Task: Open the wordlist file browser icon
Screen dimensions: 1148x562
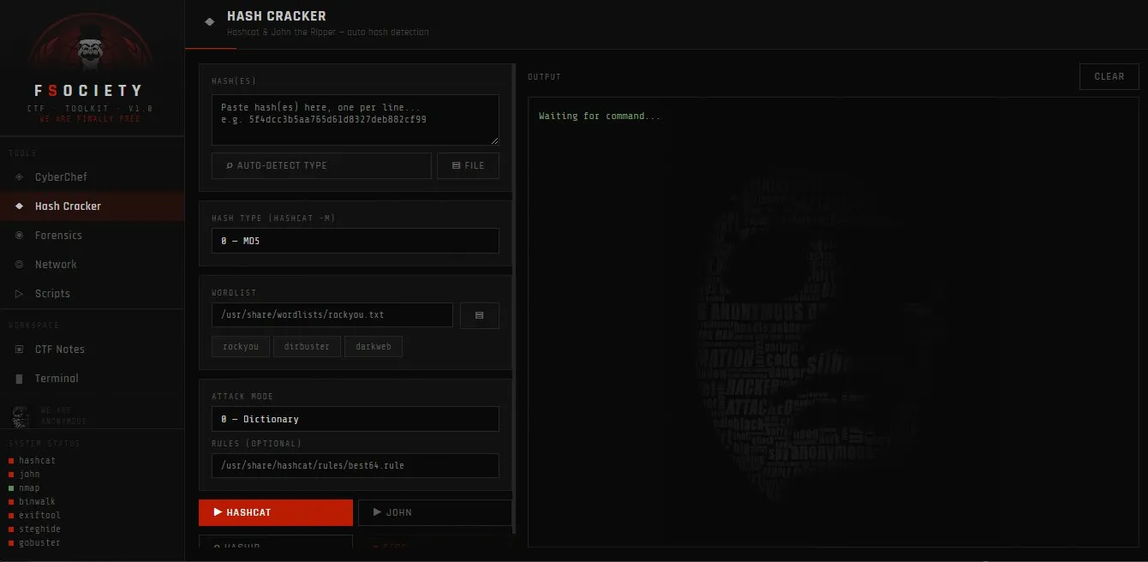Action: (x=479, y=314)
